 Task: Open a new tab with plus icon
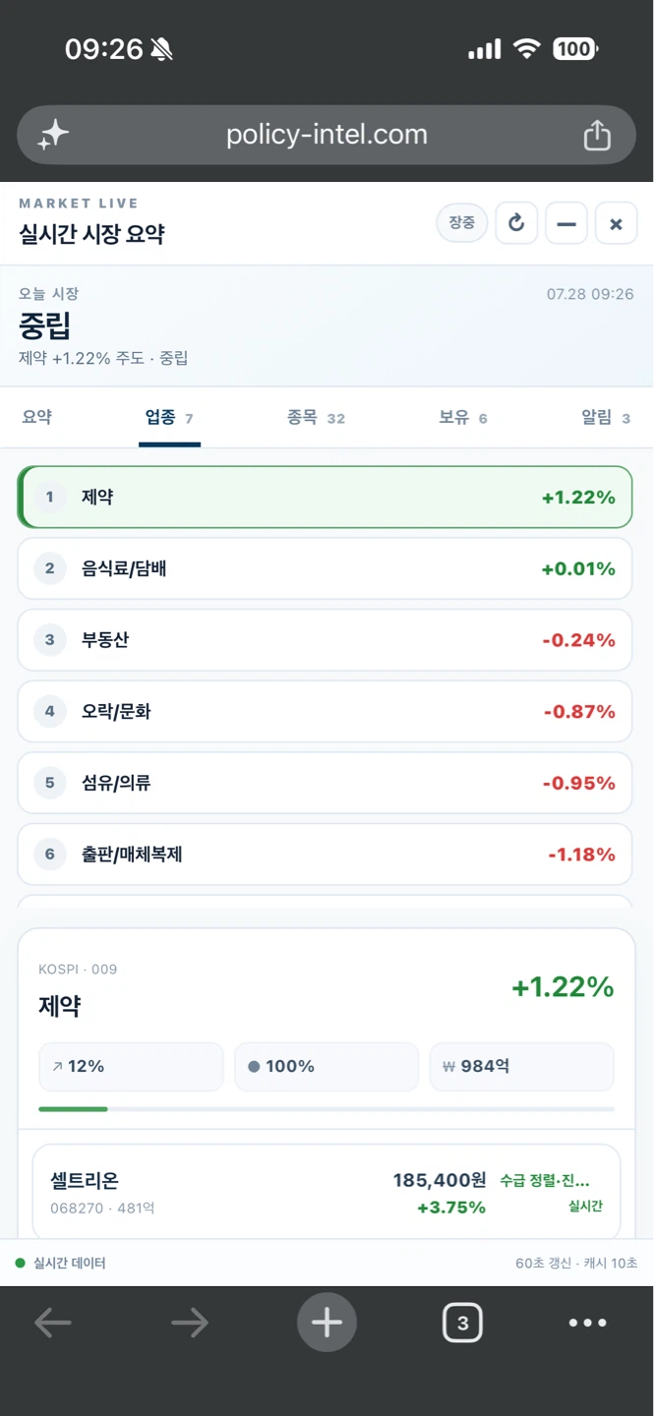(x=327, y=1323)
